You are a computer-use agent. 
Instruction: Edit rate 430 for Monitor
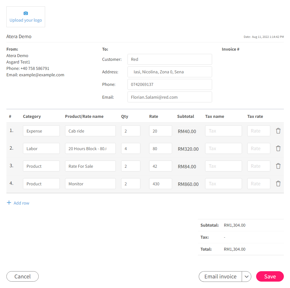click(x=161, y=183)
